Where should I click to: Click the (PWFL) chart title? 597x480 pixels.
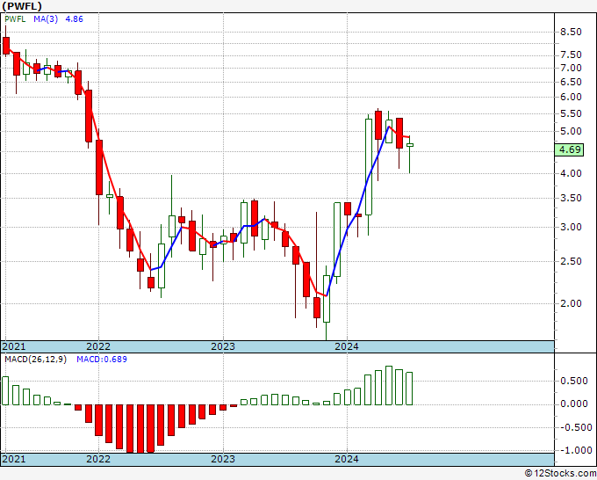click(x=22, y=6)
